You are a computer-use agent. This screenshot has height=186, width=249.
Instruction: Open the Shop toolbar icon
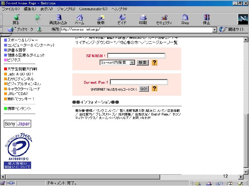click(x=185, y=19)
